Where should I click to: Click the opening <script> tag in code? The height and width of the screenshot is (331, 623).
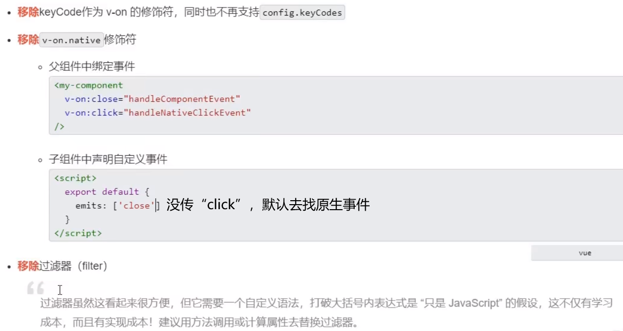click(x=75, y=178)
